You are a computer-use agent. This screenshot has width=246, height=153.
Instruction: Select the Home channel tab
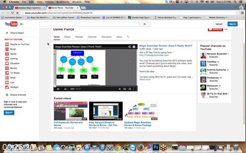coord(57,37)
